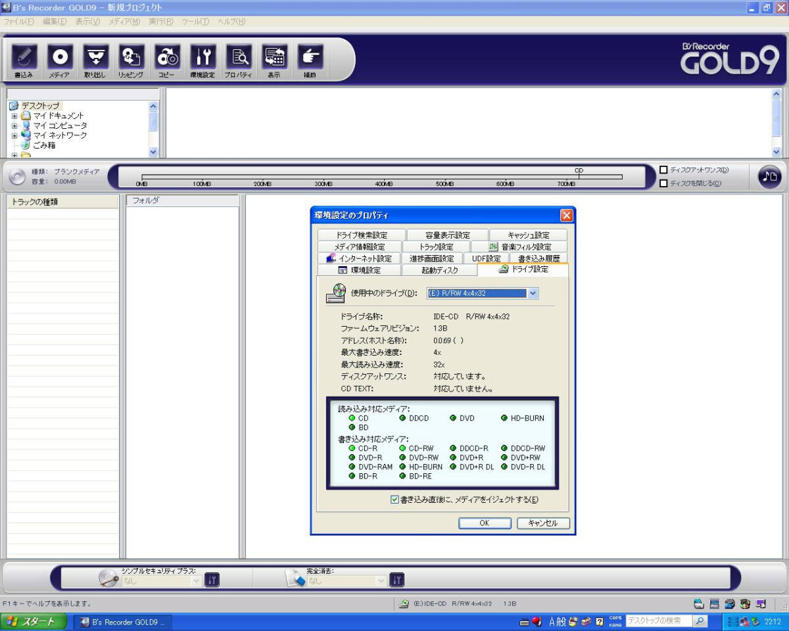Open the ツール(T) menu

[195, 22]
